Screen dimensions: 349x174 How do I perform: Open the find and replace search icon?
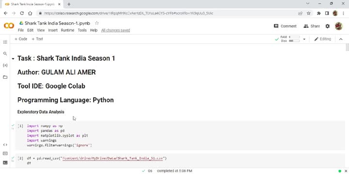(x=5, y=54)
